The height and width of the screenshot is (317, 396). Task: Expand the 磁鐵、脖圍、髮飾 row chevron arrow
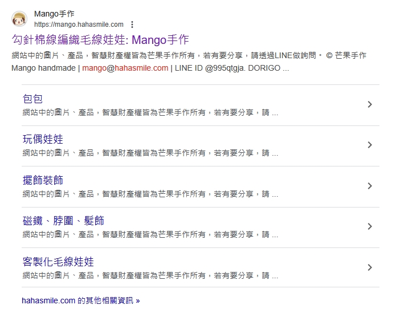[370, 226]
